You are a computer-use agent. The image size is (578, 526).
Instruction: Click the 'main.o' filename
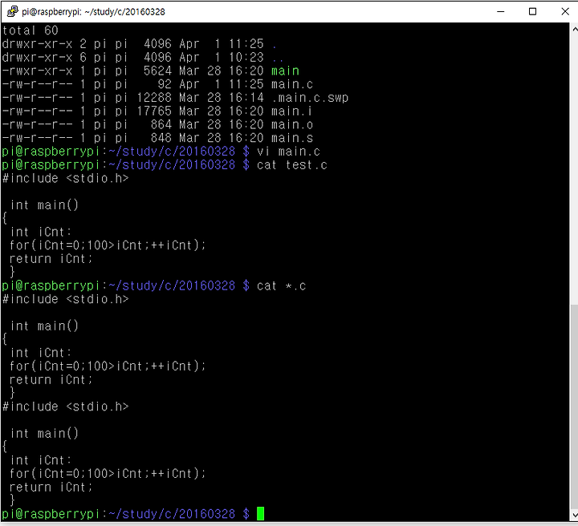click(292, 124)
